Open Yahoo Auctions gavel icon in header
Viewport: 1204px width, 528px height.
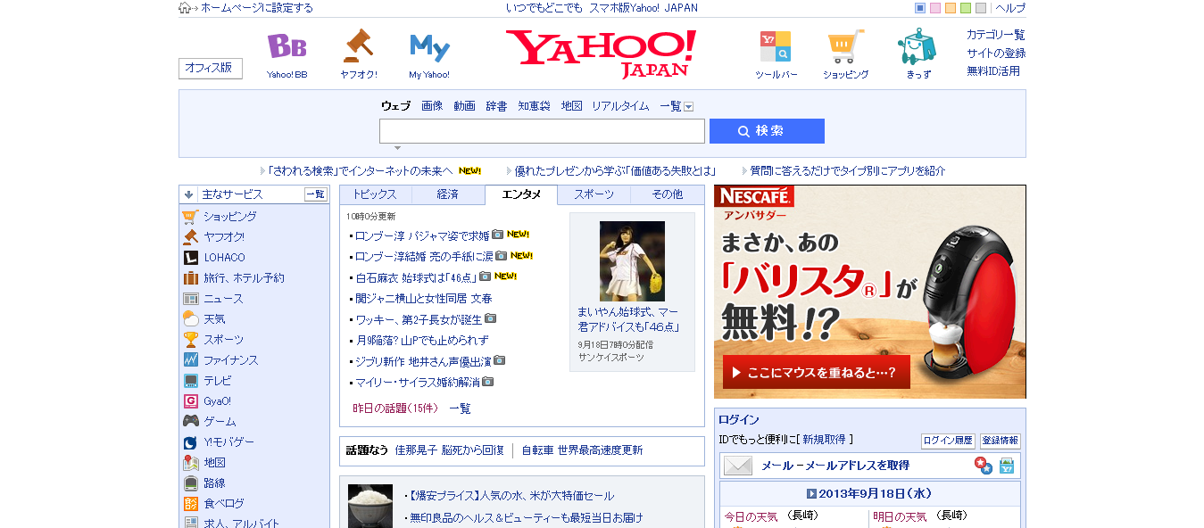tap(358, 46)
